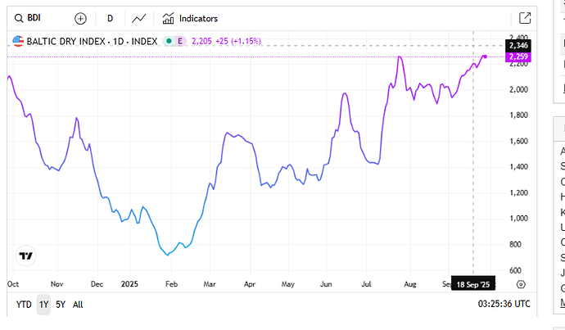Click the 1,000 label on price axis

[x=518, y=219]
